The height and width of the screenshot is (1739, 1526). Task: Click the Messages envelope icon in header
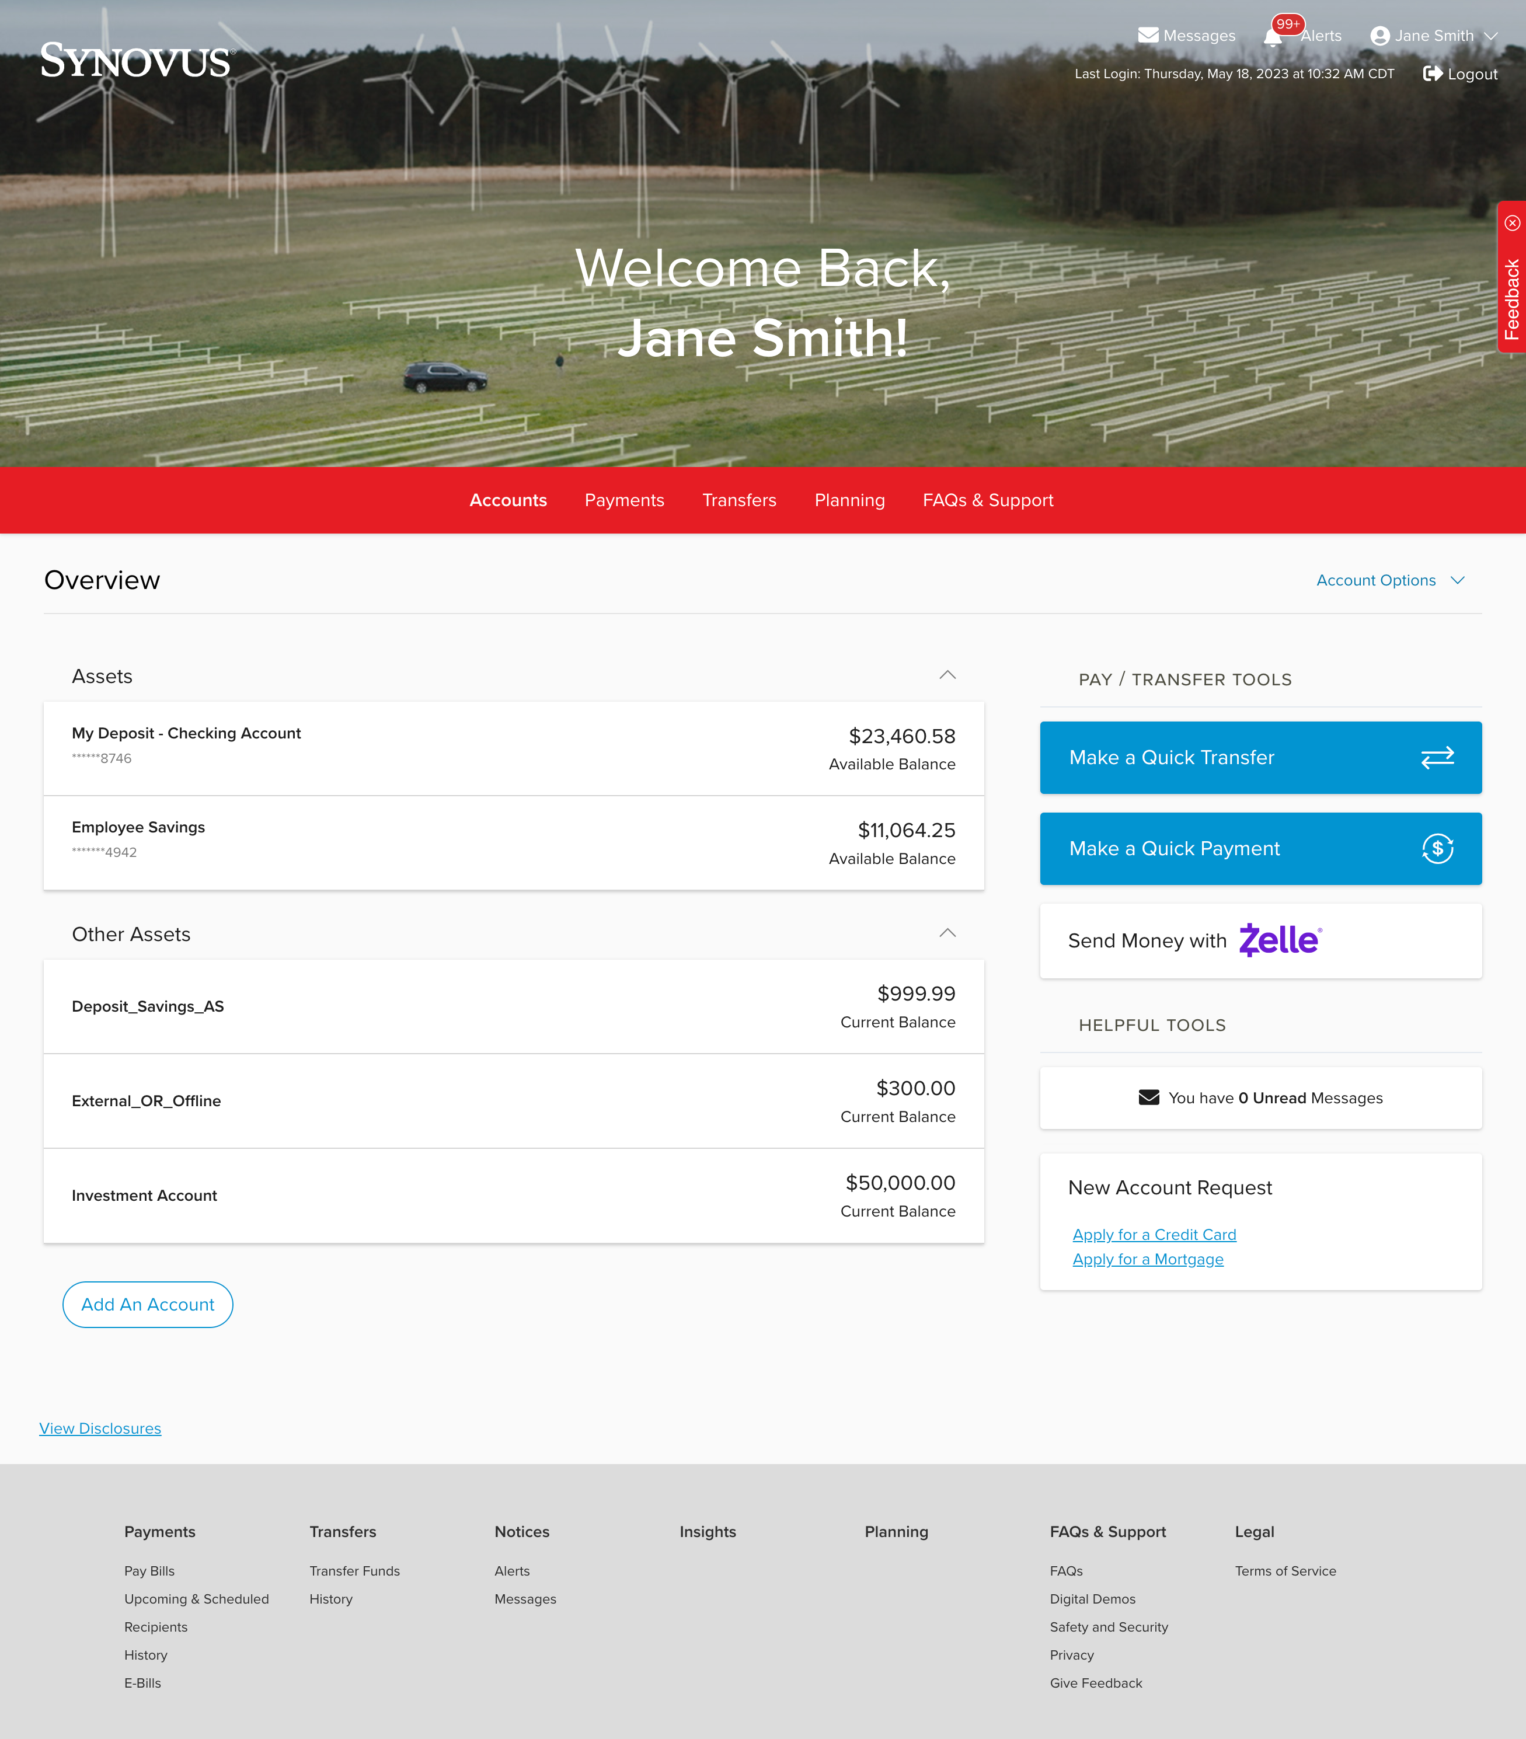pyautogui.click(x=1148, y=35)
